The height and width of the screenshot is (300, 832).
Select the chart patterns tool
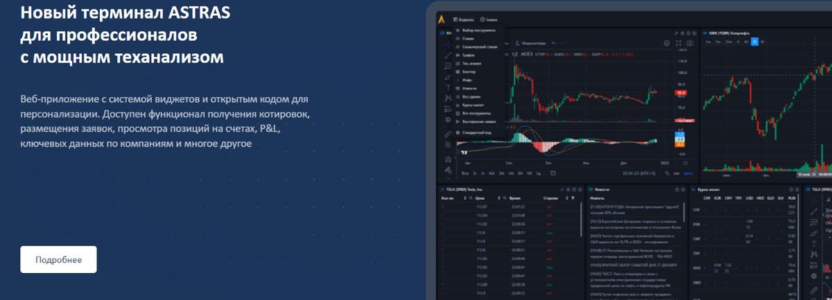tap(448, 98)
